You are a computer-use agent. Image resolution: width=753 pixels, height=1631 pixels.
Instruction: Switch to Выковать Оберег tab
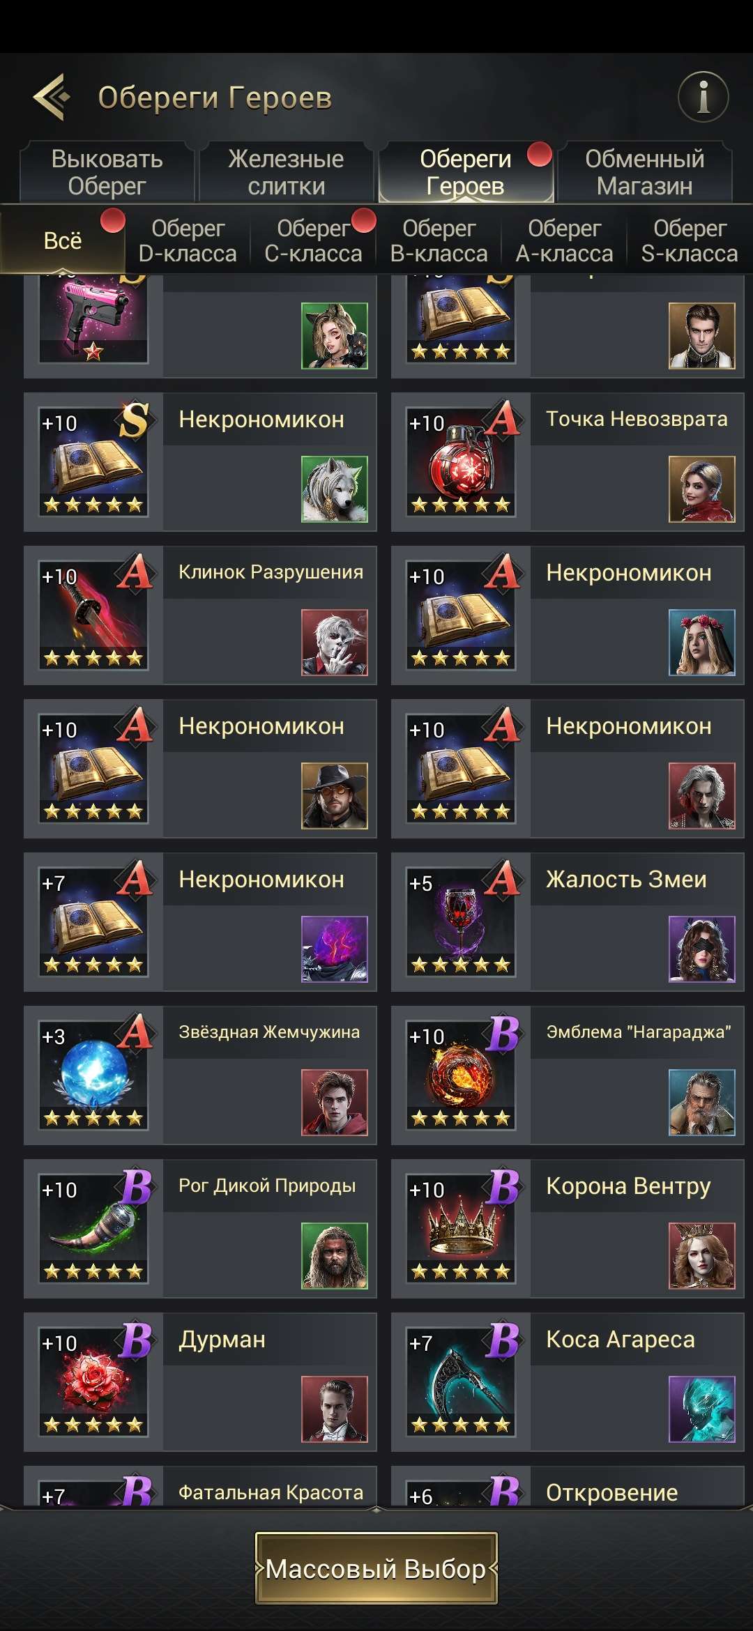pos(107,172)
